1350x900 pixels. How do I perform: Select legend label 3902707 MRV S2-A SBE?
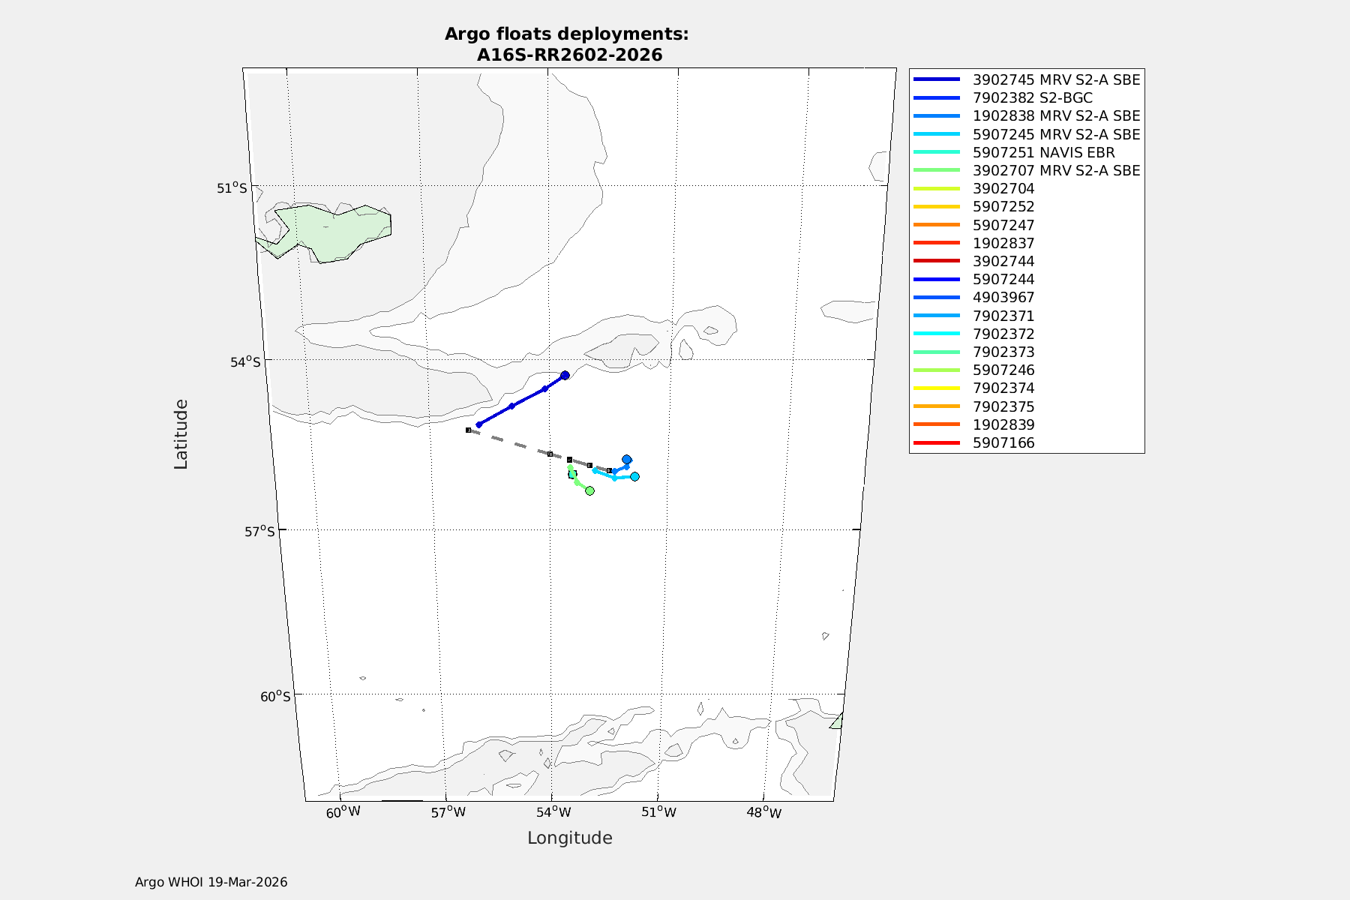pyautogui.click(x=1056, y=171)
